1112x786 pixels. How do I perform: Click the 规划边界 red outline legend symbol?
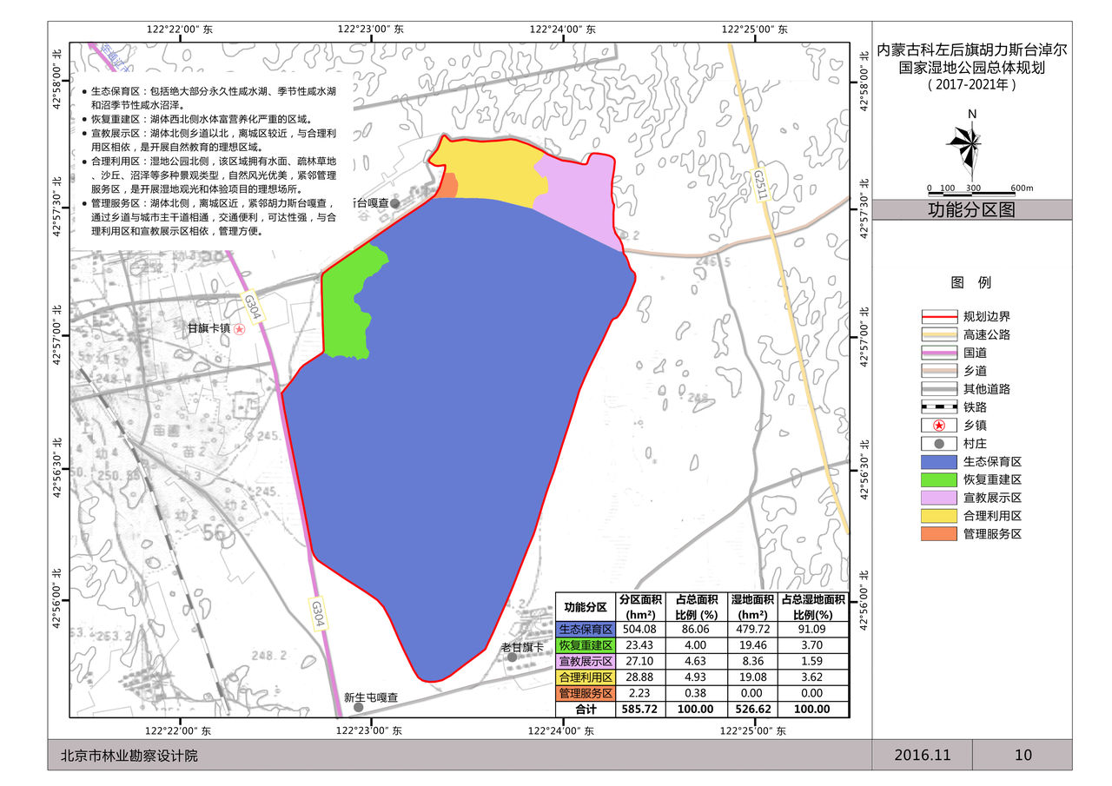[x=939, y=317]
